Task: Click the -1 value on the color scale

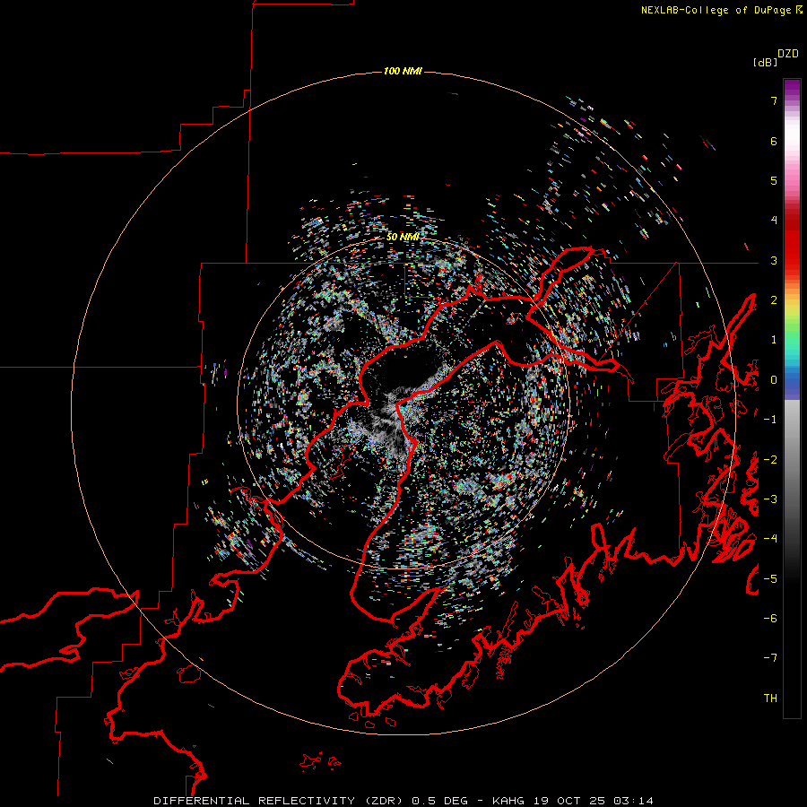Action: [x=770, y=420]
